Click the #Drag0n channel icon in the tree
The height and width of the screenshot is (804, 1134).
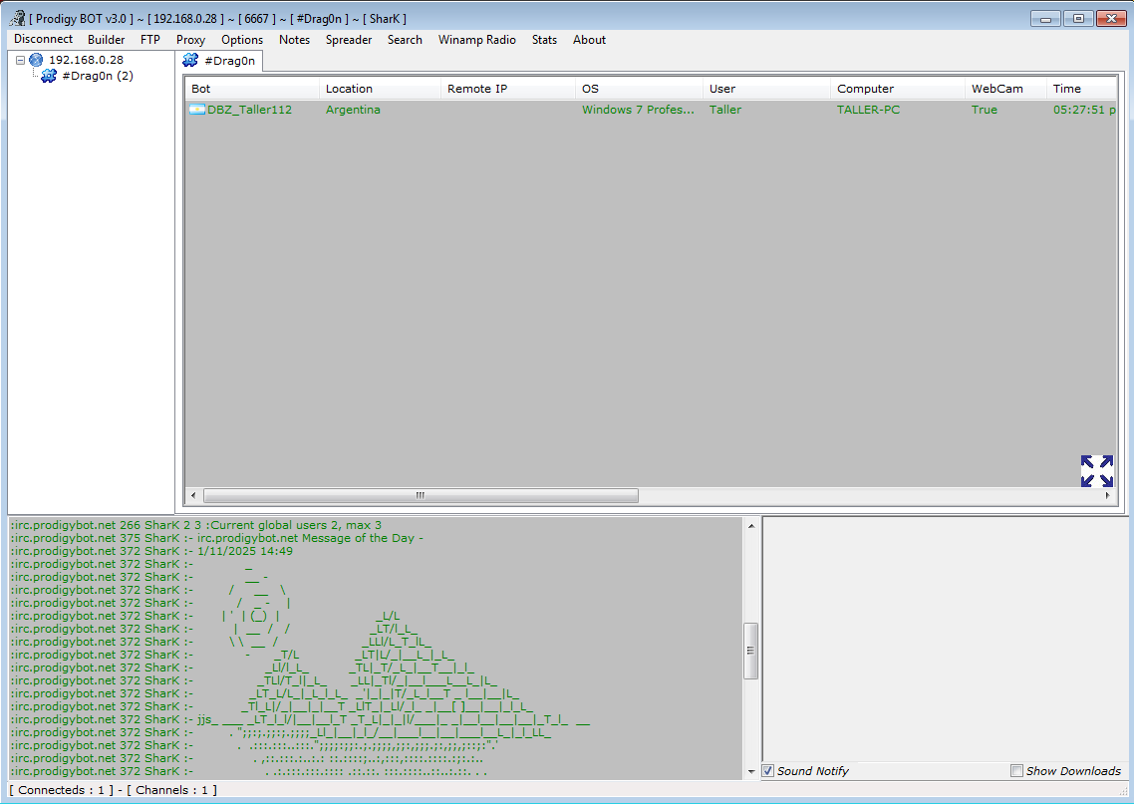pyautogui.click(x=49, y=76)
